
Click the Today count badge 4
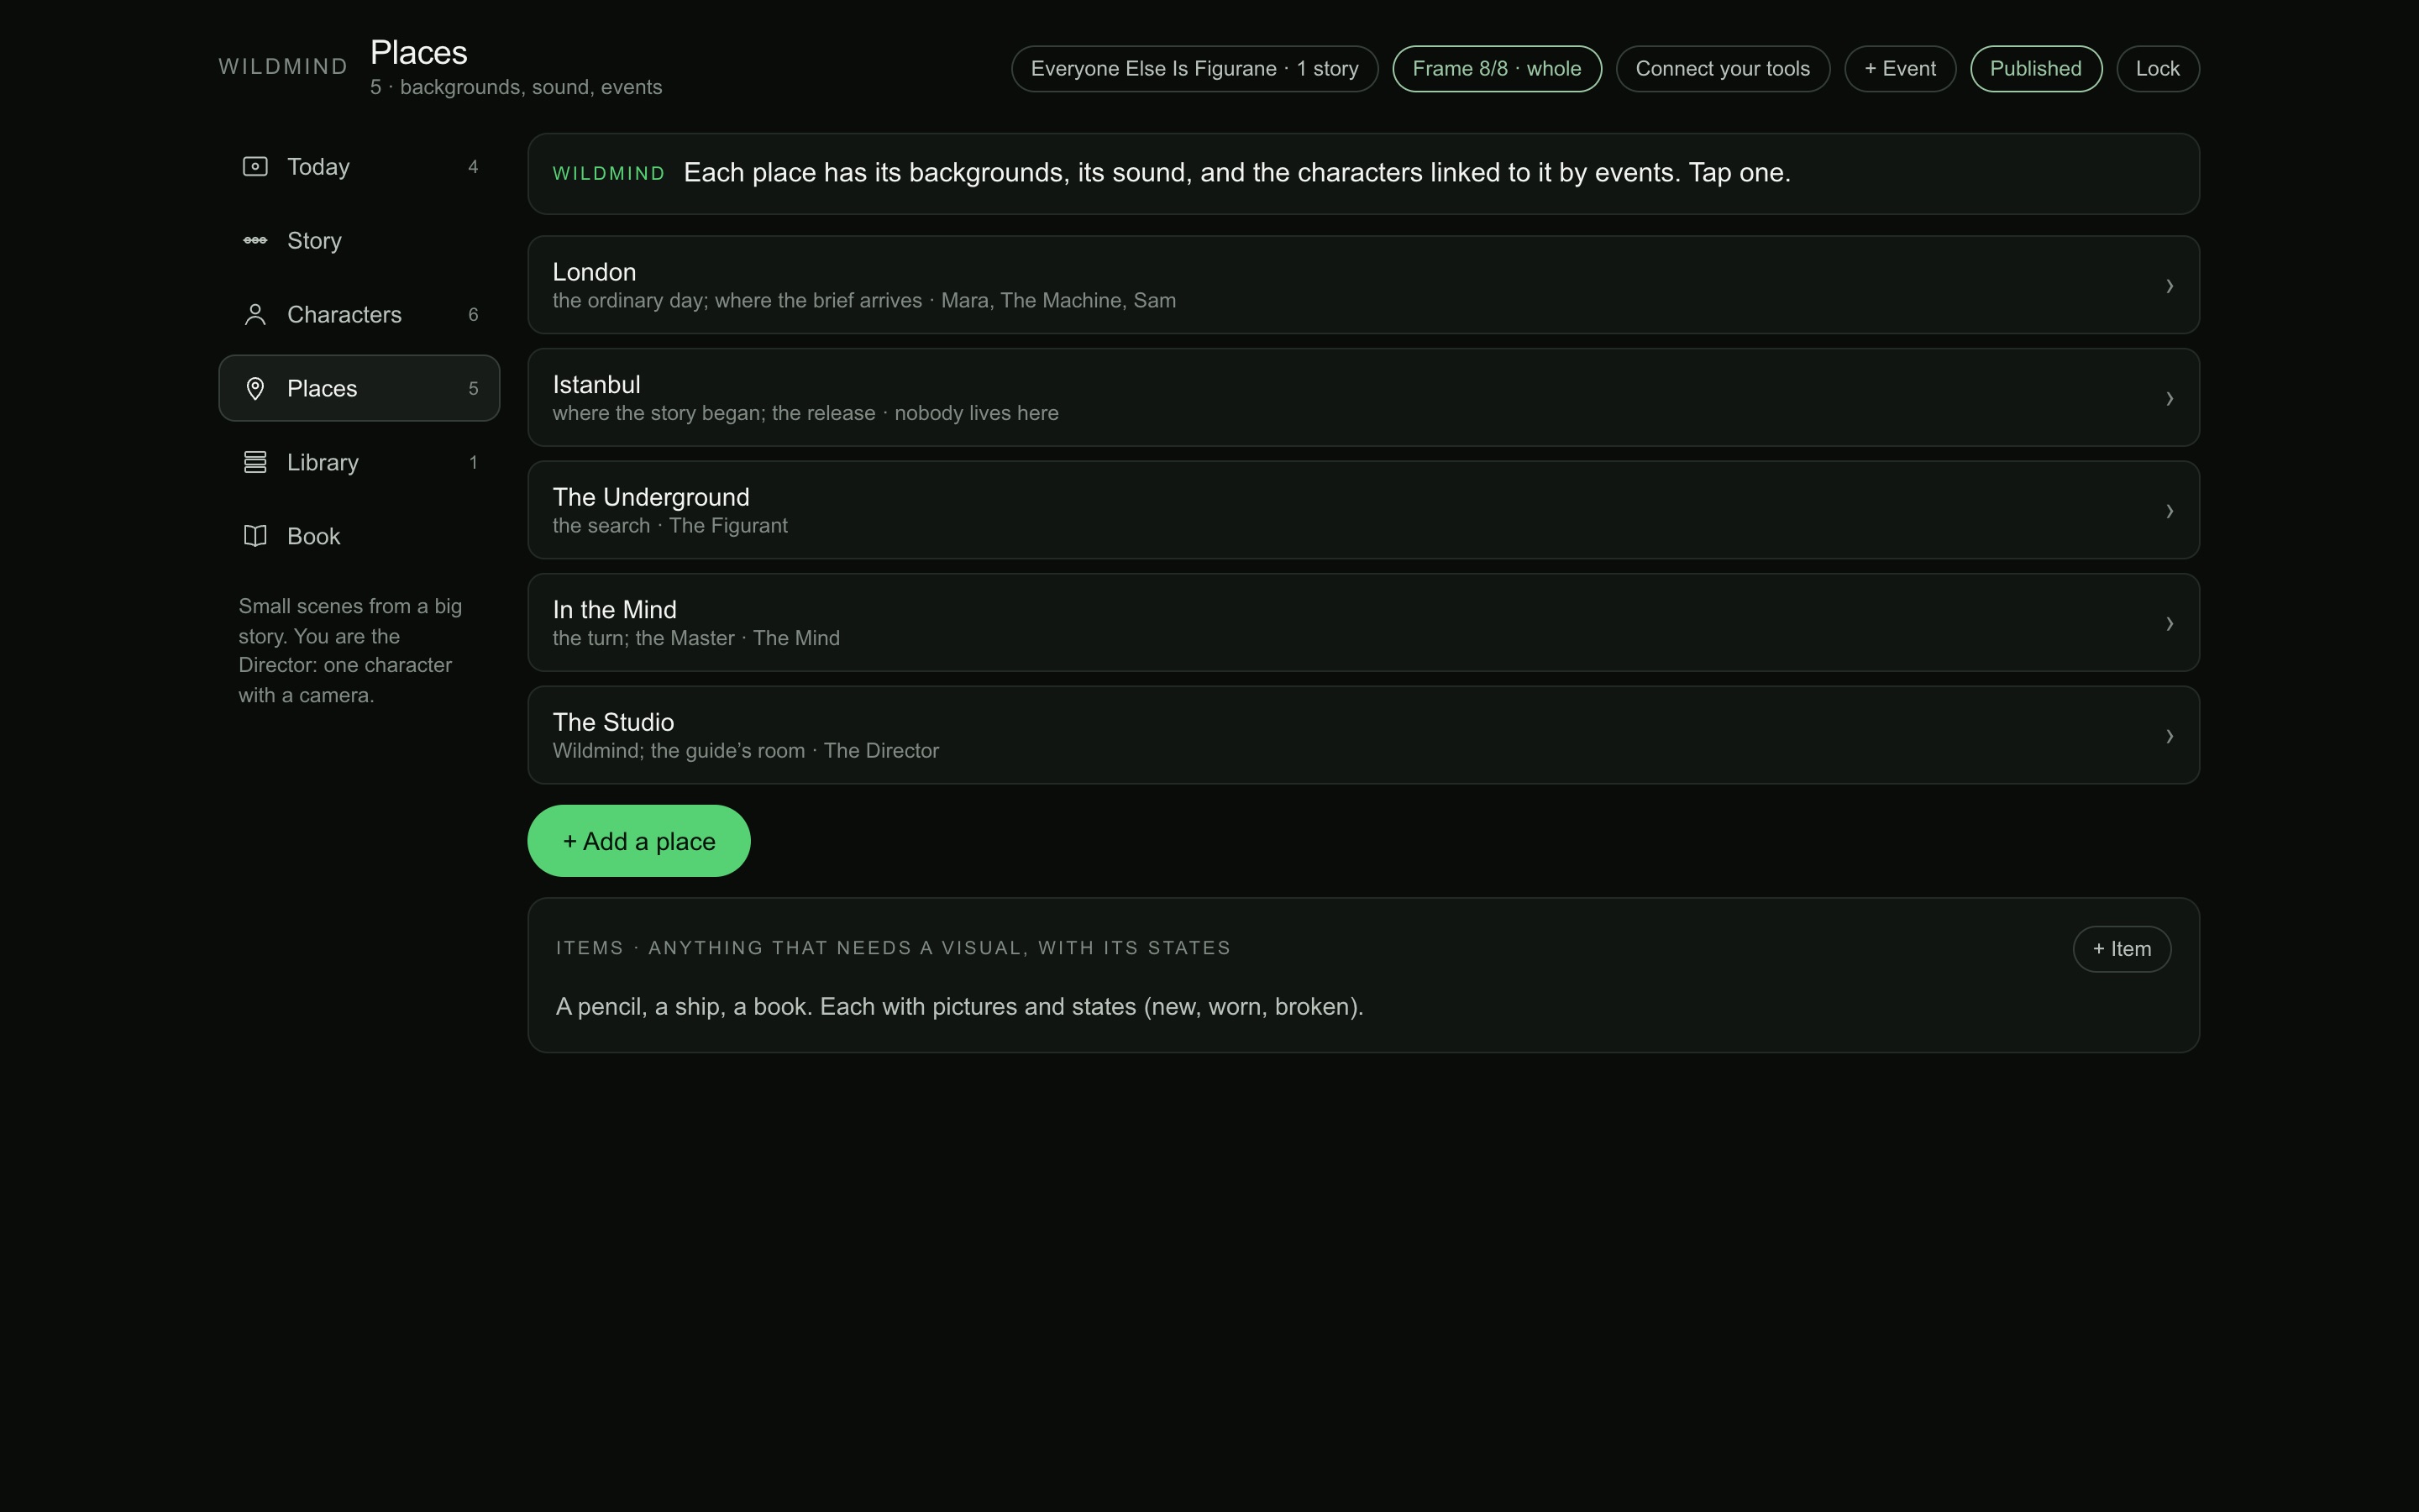(x=473, y=167)
